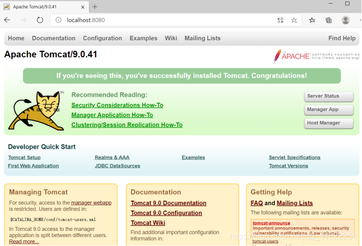
Task: Open Security Considerations How-To link
Action: point(118,105)
